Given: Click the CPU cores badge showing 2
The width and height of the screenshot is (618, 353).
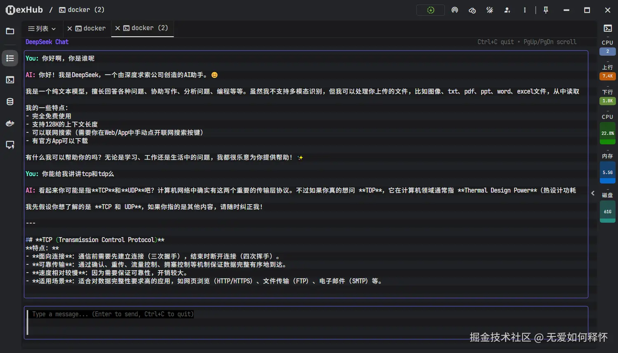Looking at the screenshot, I should click(608, 52).
